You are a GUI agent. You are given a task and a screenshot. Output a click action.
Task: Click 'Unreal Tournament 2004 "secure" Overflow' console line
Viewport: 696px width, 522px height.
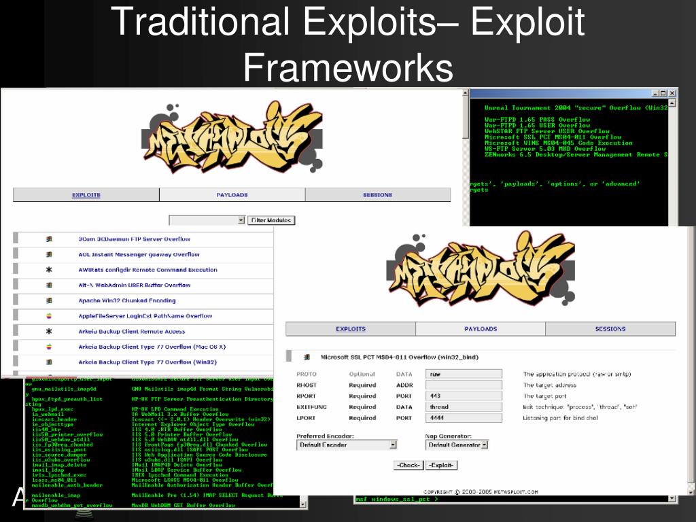[576, 108]
